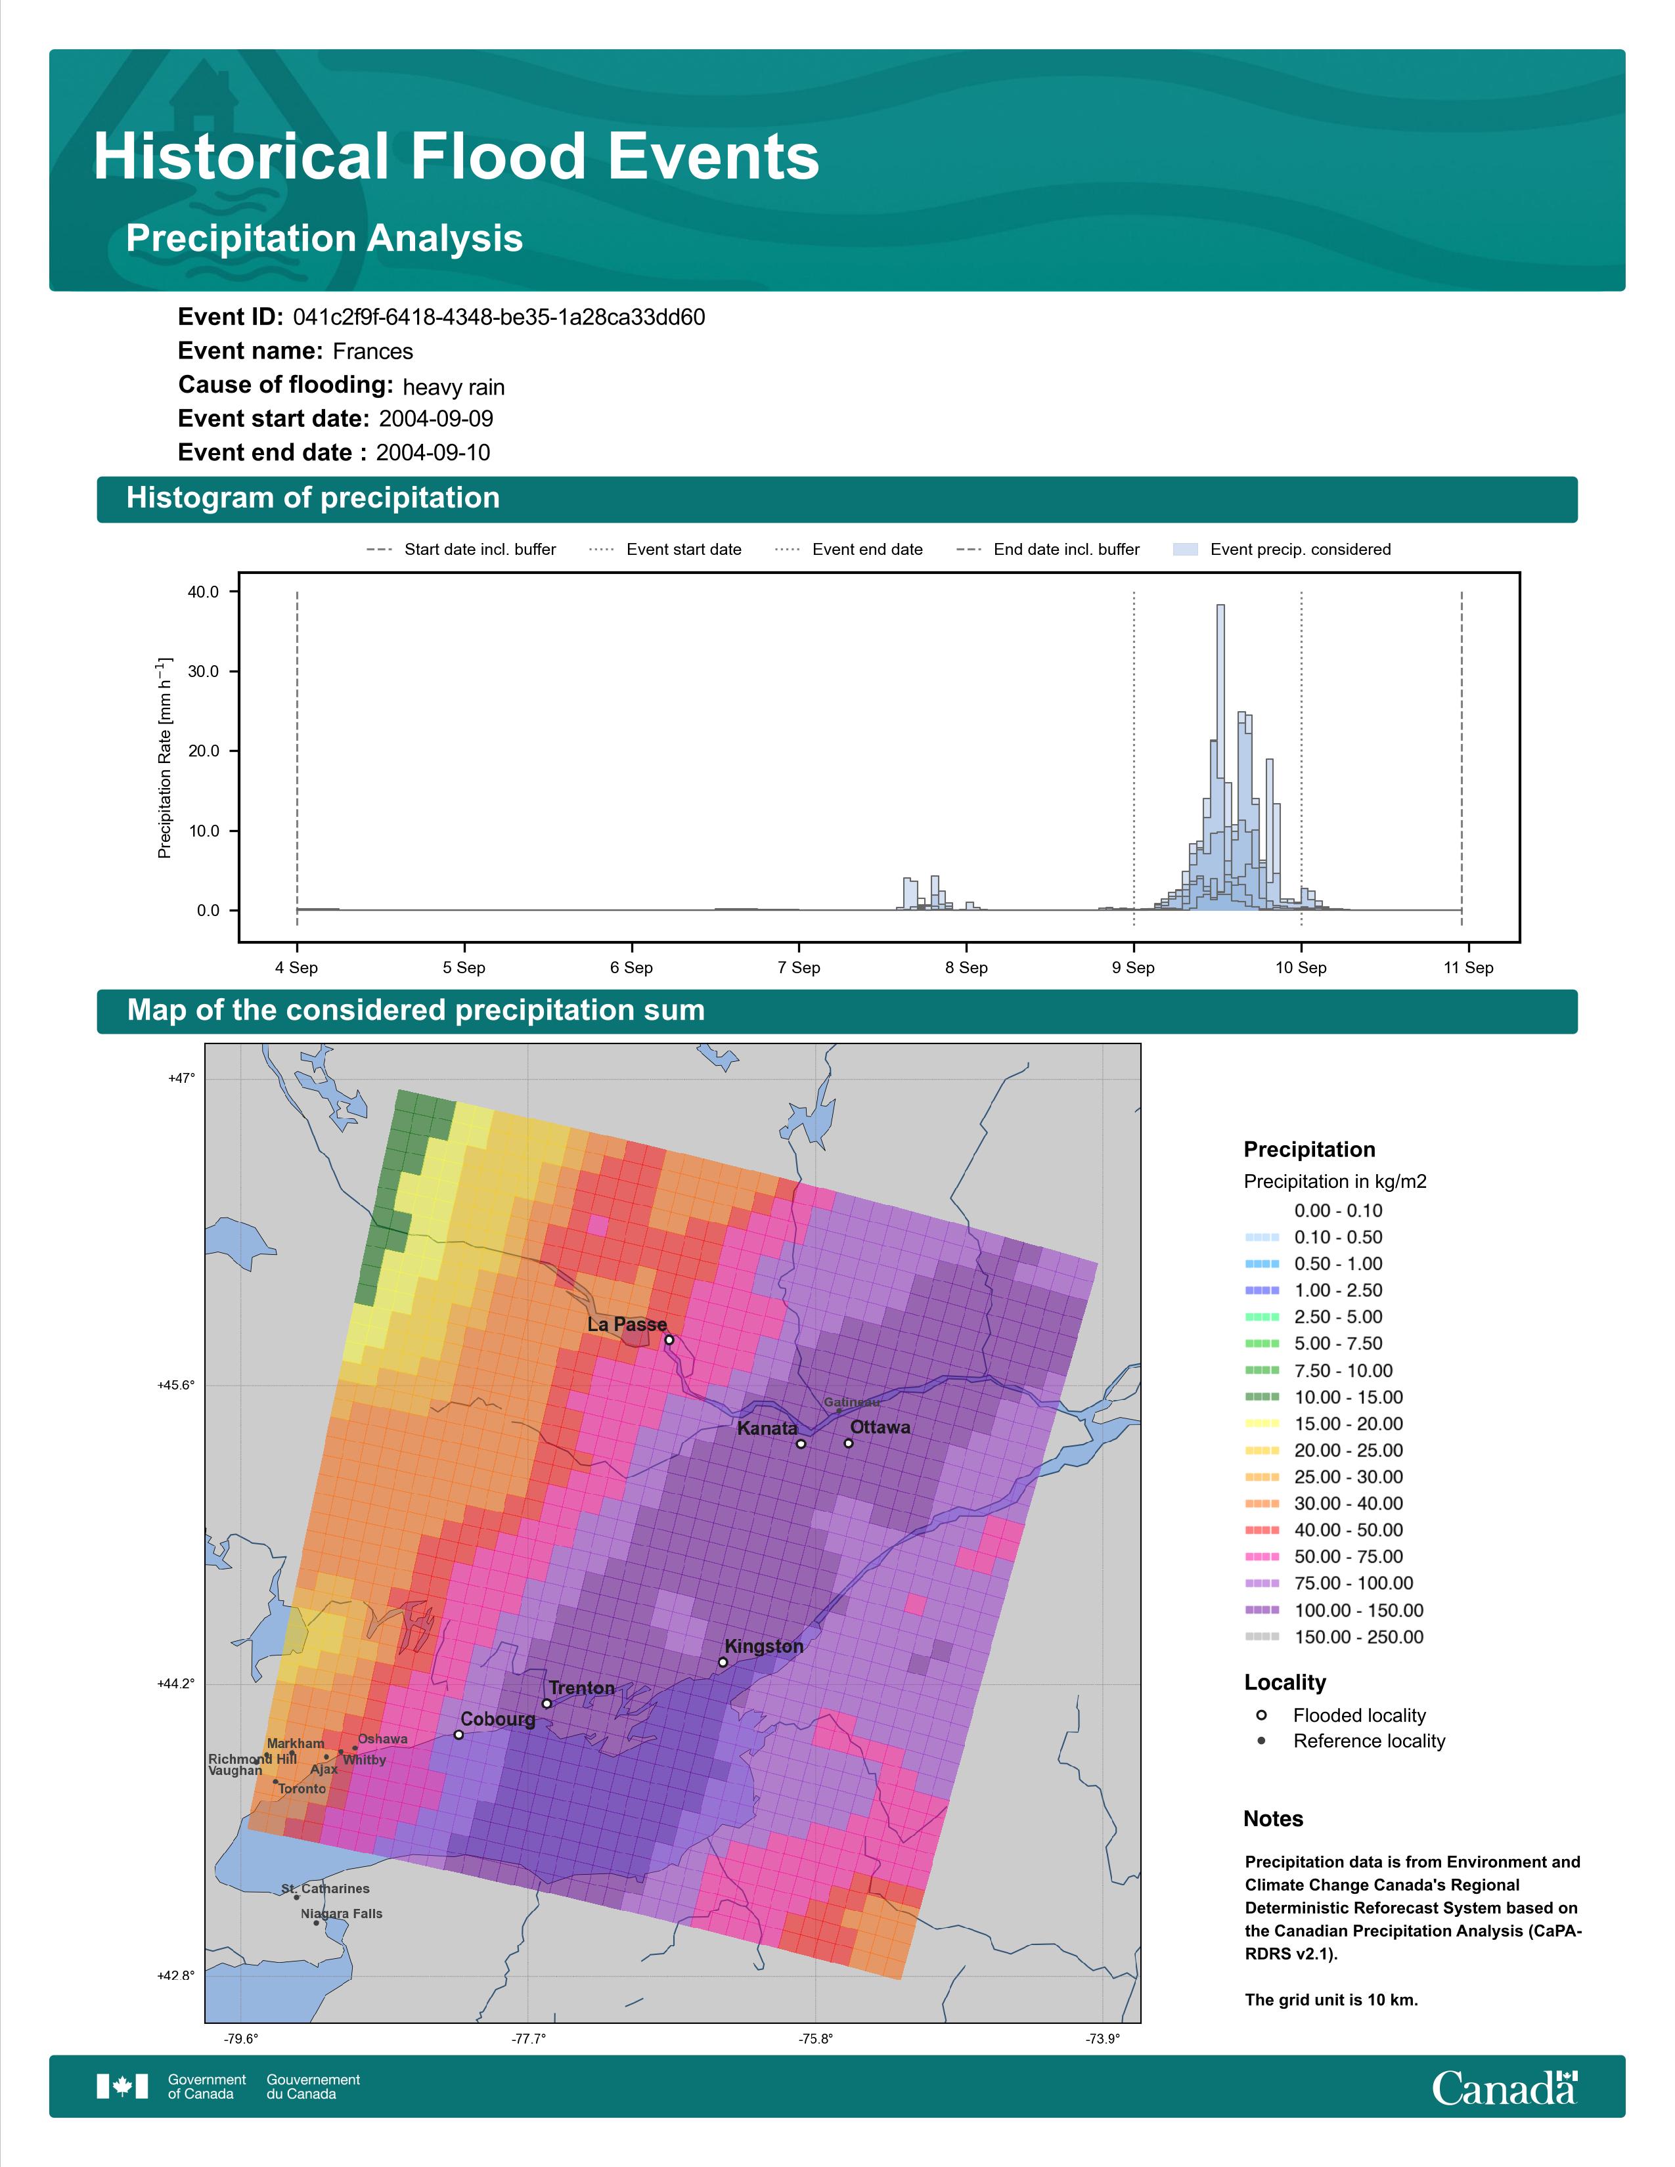This screenshot has width=1675, height=2167.
Task: Select the 50.00 - 75.00 legend swatch
Action: (1262, 1557)
